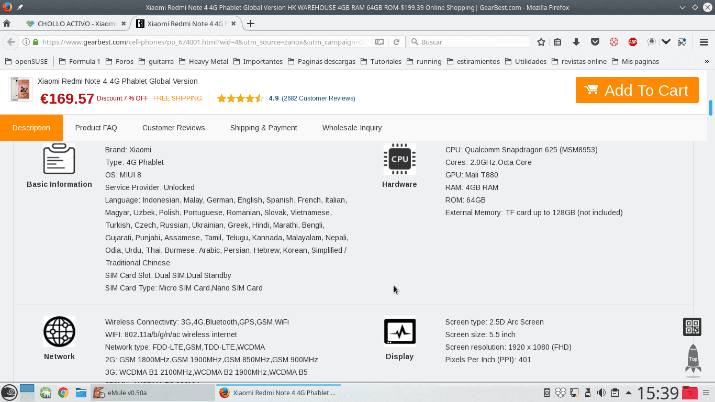The height and width of the screenshot is (402, 715).
Task: Open the Paginas descargas bookmarks folder
Action: (x=321, y=61)
